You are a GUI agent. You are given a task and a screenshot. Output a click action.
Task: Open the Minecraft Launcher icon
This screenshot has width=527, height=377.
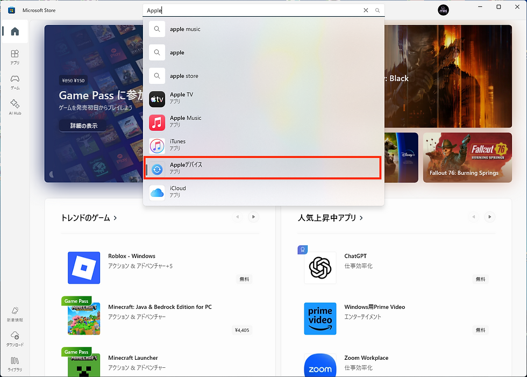point(84,365)
